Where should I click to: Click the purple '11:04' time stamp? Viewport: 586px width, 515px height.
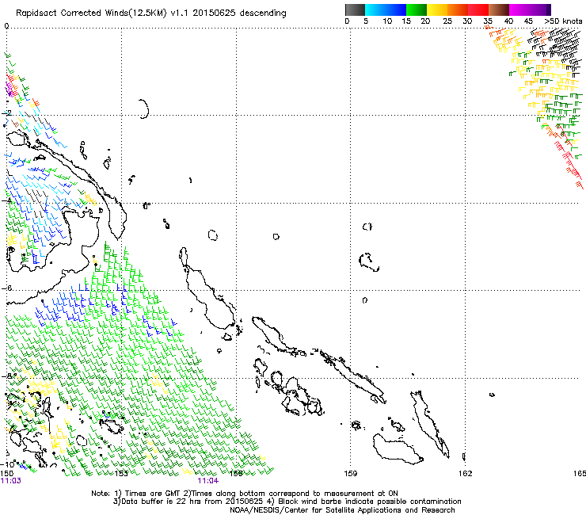[x=208, y=481]
